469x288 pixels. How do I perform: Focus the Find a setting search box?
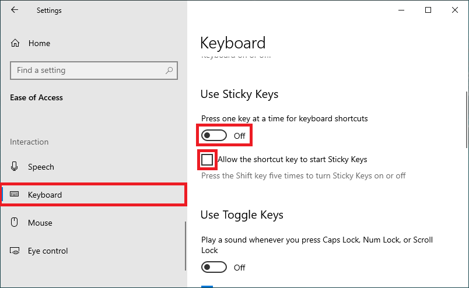point(87,71)
